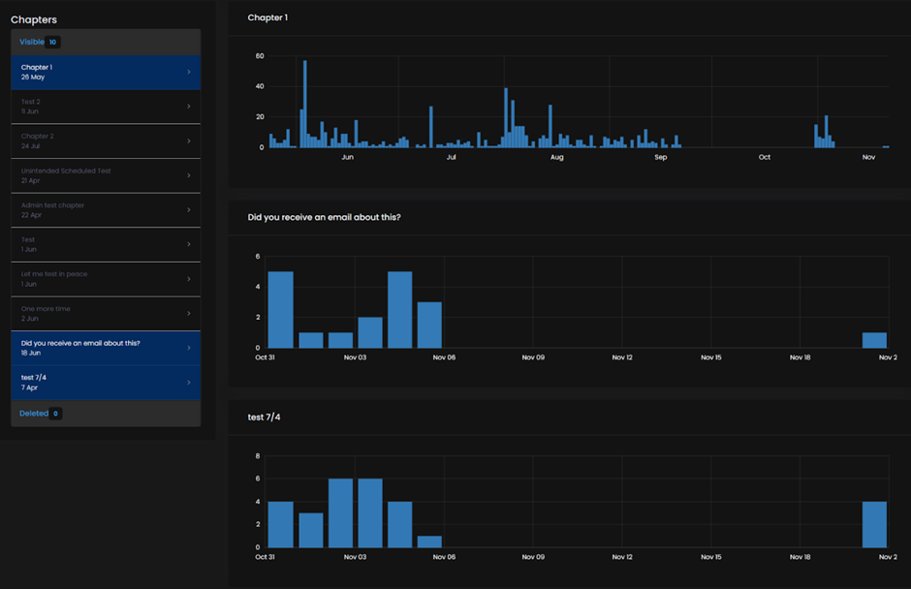Click chevron arrow beside Test 2
The width and height of the screenshot is (911, 589).
pyautogui.click(x=189, y=107)
